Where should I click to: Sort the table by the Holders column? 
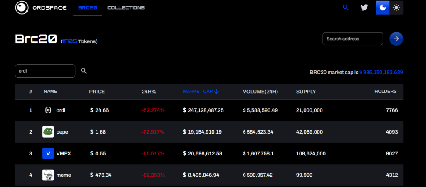tap(385, 92)
